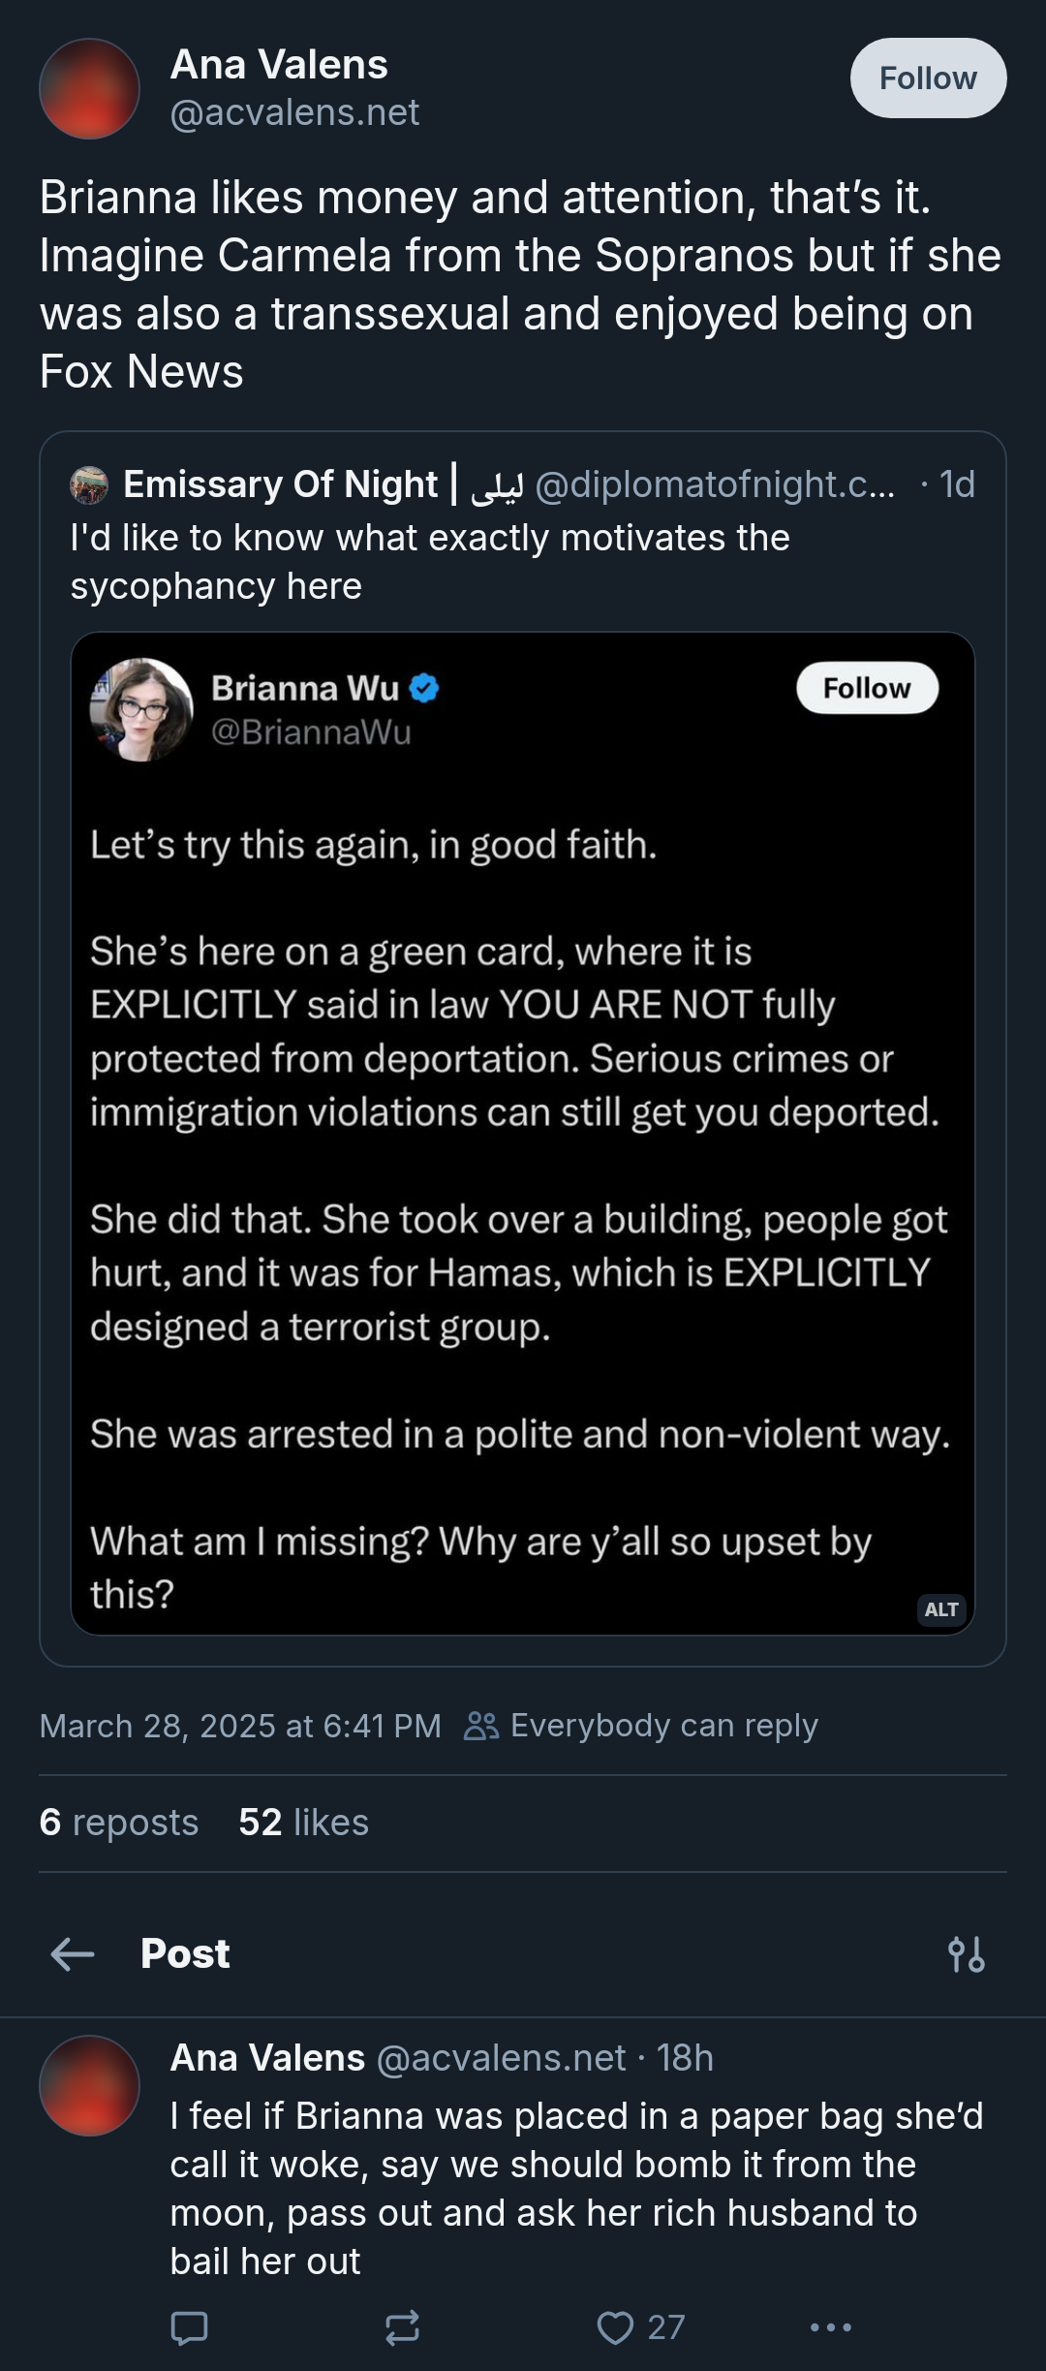Open Ana Valens avatar on reply post
This screenshot has width=1046, height=2371.
89,2085
